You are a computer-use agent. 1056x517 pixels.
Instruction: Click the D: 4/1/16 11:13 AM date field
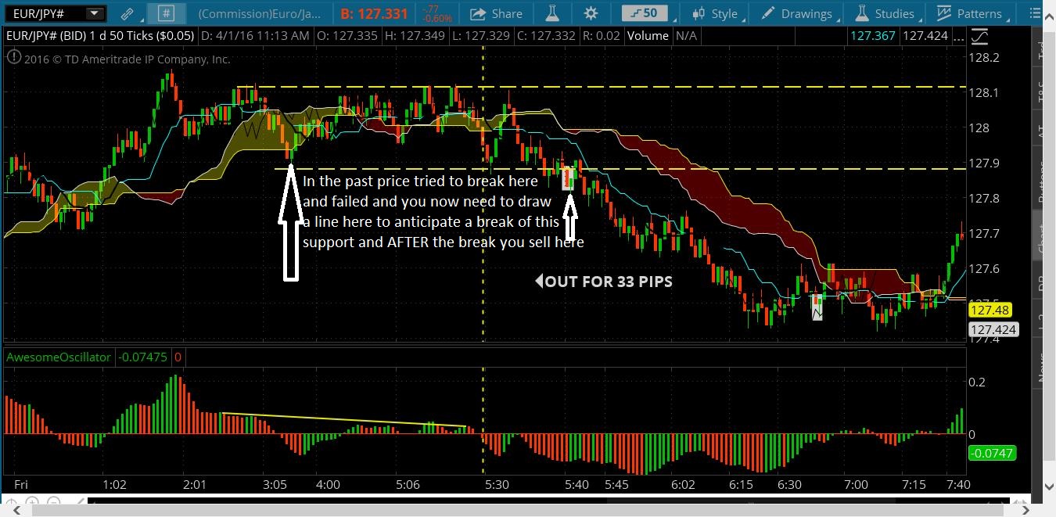point(255,36)
